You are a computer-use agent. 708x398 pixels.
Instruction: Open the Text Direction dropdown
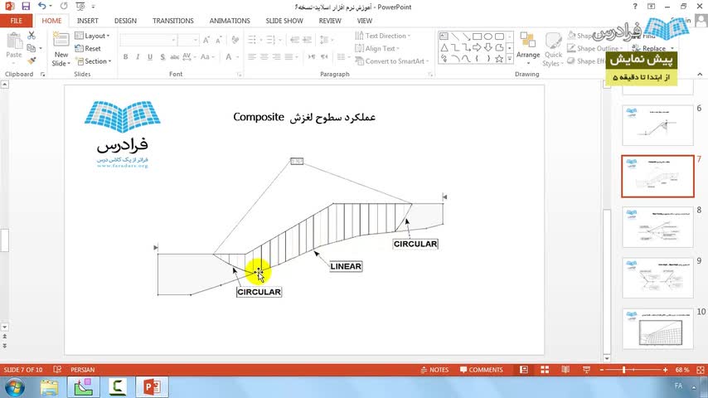coord(383,36)
